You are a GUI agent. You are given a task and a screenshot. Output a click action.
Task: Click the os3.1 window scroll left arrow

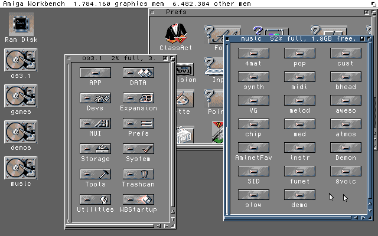[x=159, y=226]
